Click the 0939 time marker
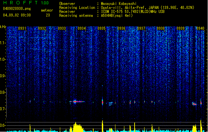This screenshot has height=132, width=208. coord(181,28)
